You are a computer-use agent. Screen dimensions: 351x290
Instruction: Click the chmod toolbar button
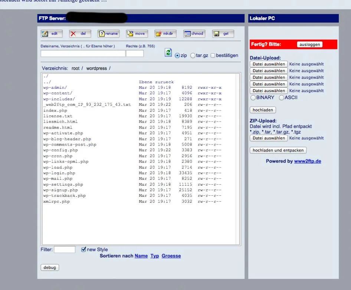pos(194,33)
